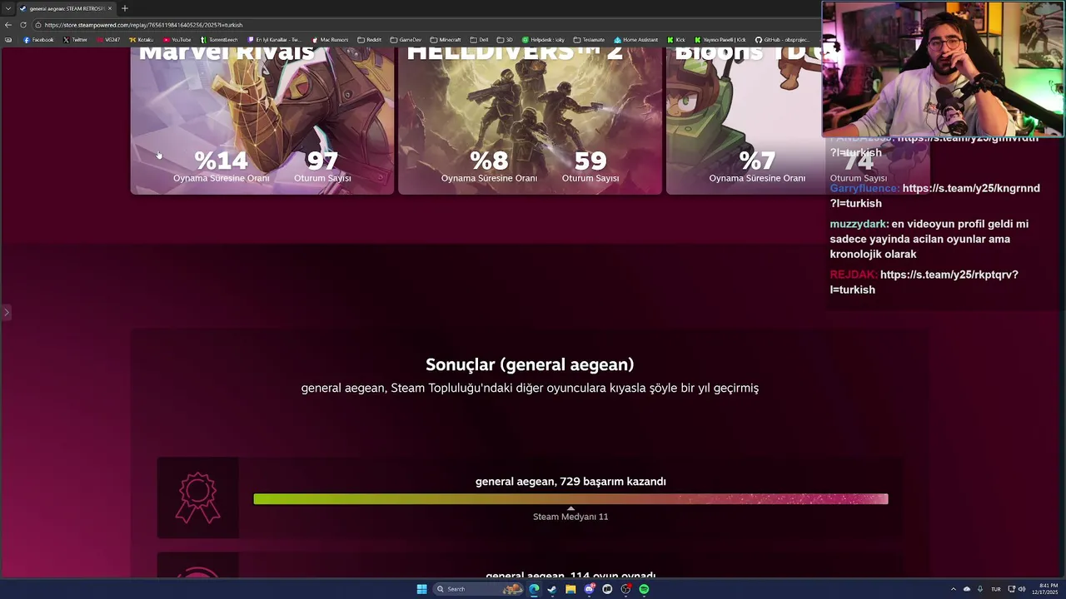Screen dimensions: 1066x599
Task: Click Marvel Rivals %14 playtime value
Action: pyautogui.click(x=221, y=160)
